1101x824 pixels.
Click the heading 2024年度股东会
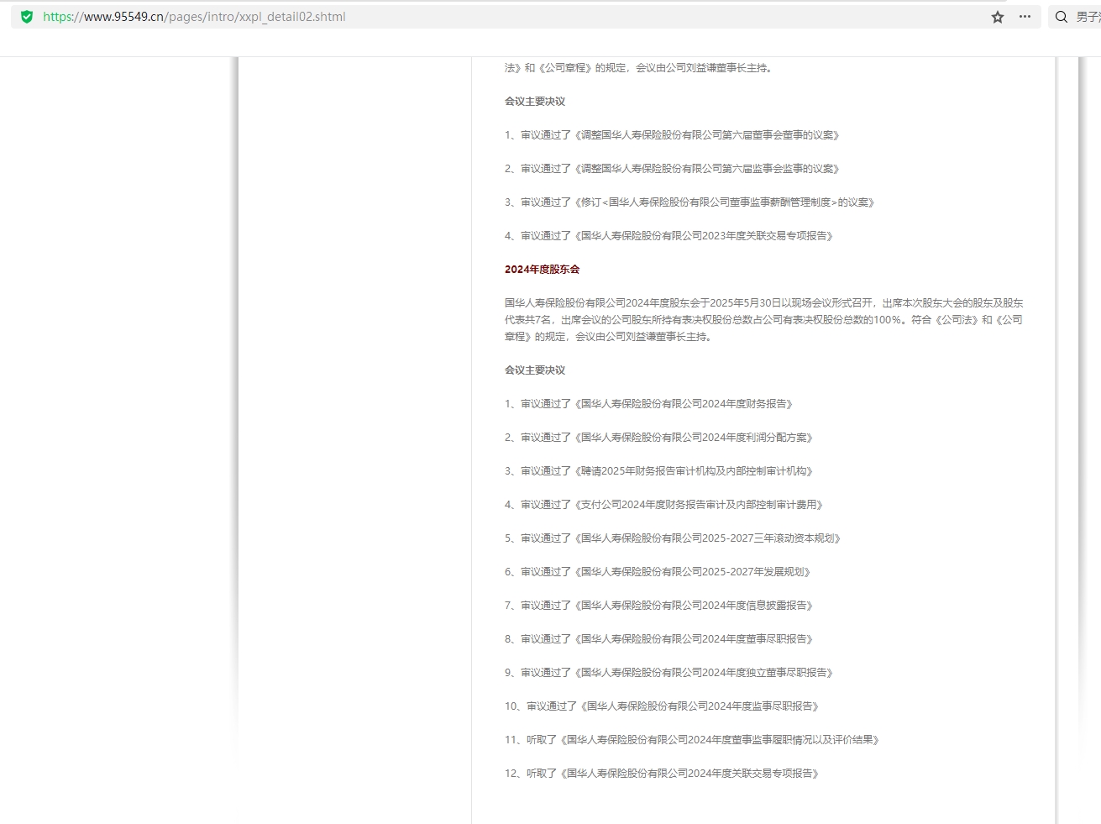[542, 270]
